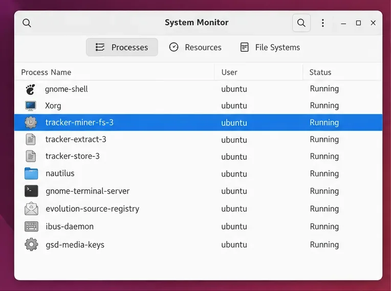Click the evolution-source-registry envelope icon

pyautogui.click(x=31, y=209)
